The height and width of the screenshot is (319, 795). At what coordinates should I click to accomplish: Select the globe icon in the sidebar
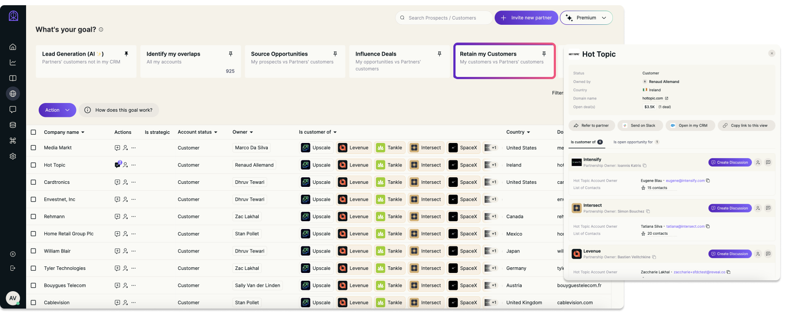click(x=13, y=94)
